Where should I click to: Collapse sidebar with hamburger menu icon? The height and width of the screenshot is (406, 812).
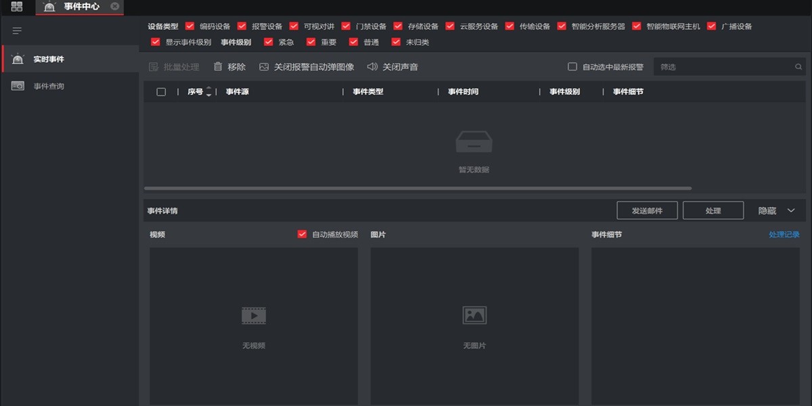pyautogui.click(x=18, y=30)
